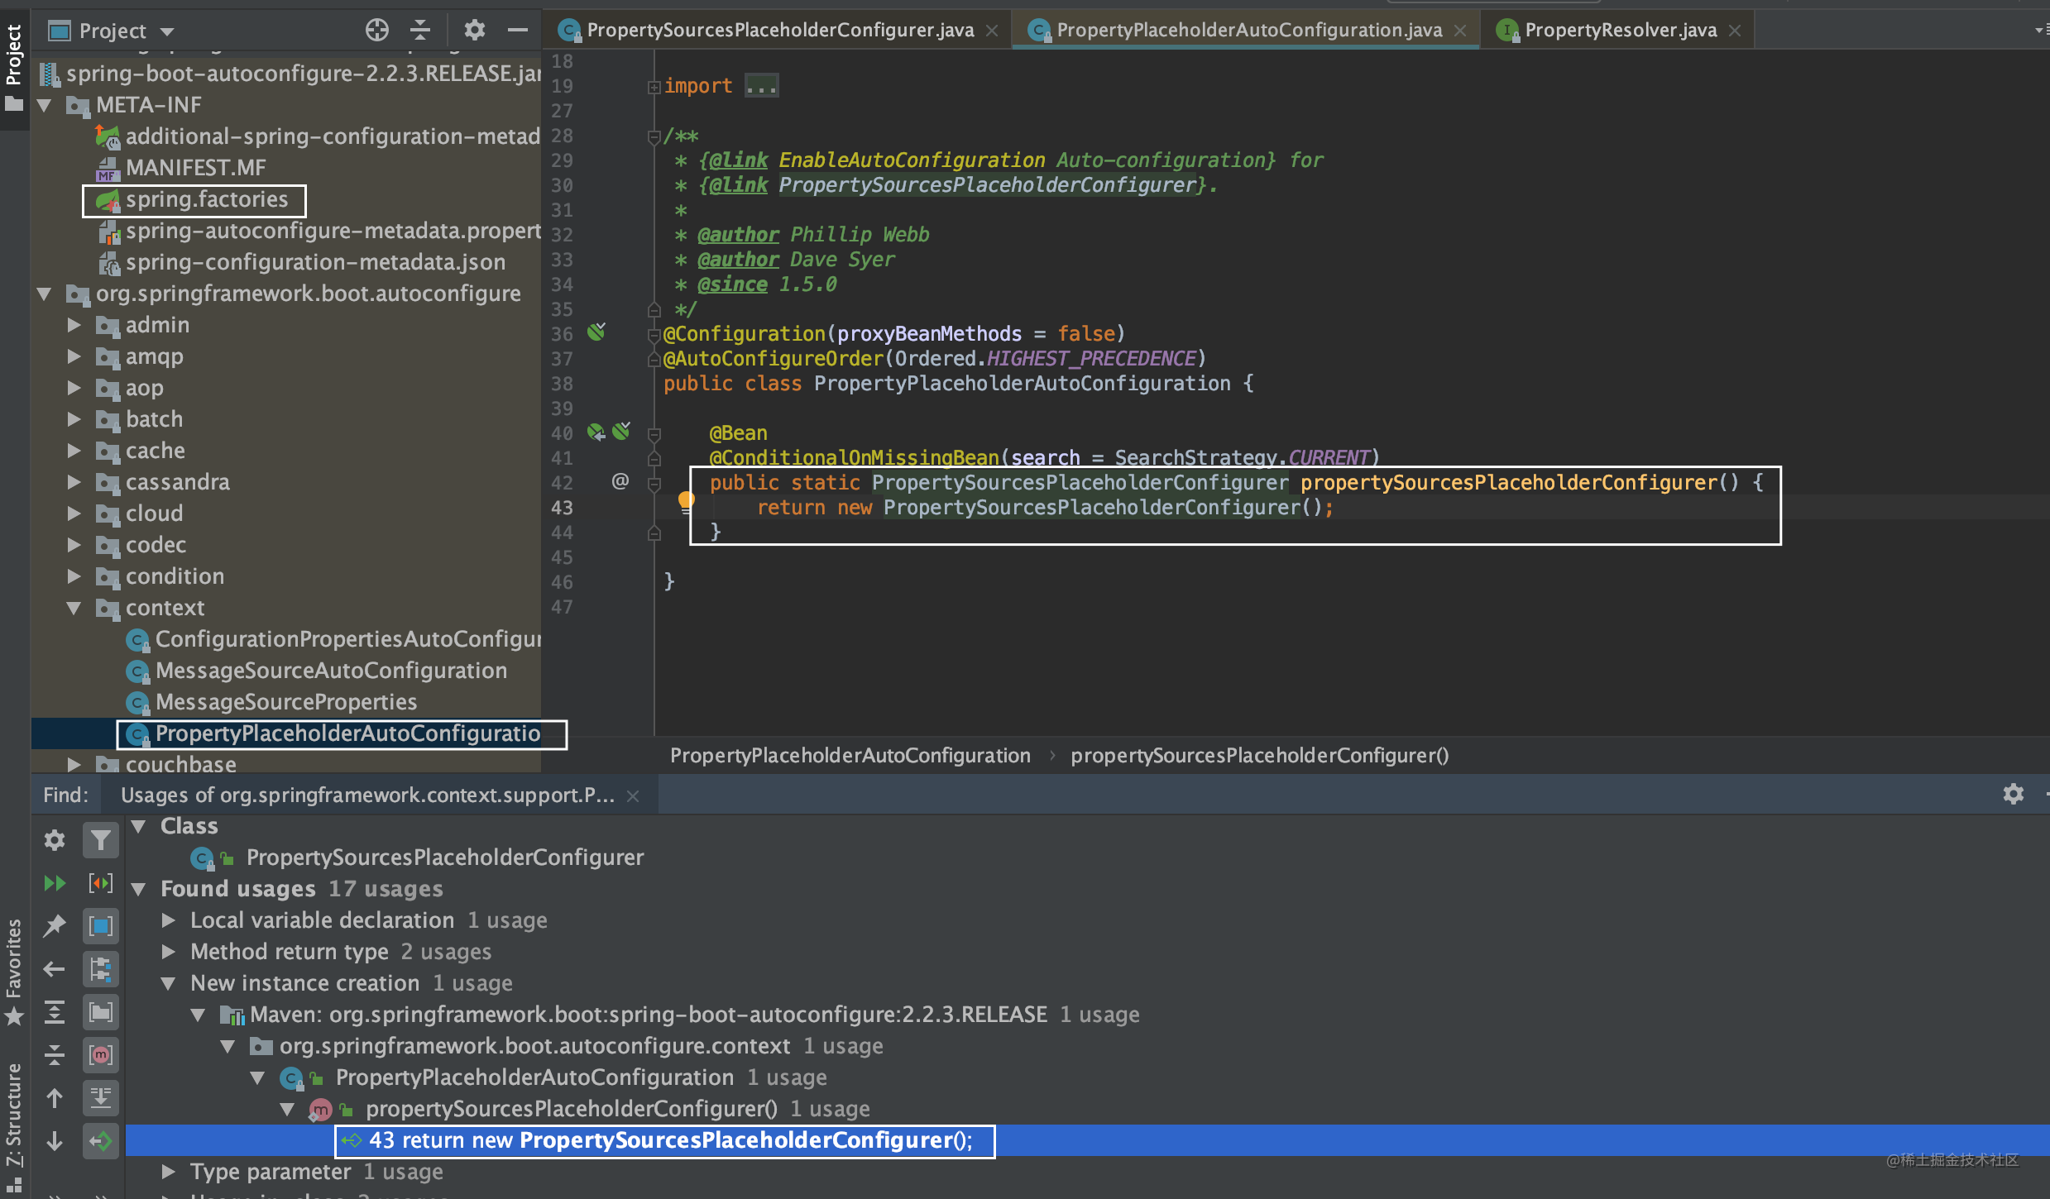The height and width of the screenshot is (1199, 2050).
Task: Click the locate/scroll-from-source crosshair icon
Action: pyautogui.click(x=376, y=31)
